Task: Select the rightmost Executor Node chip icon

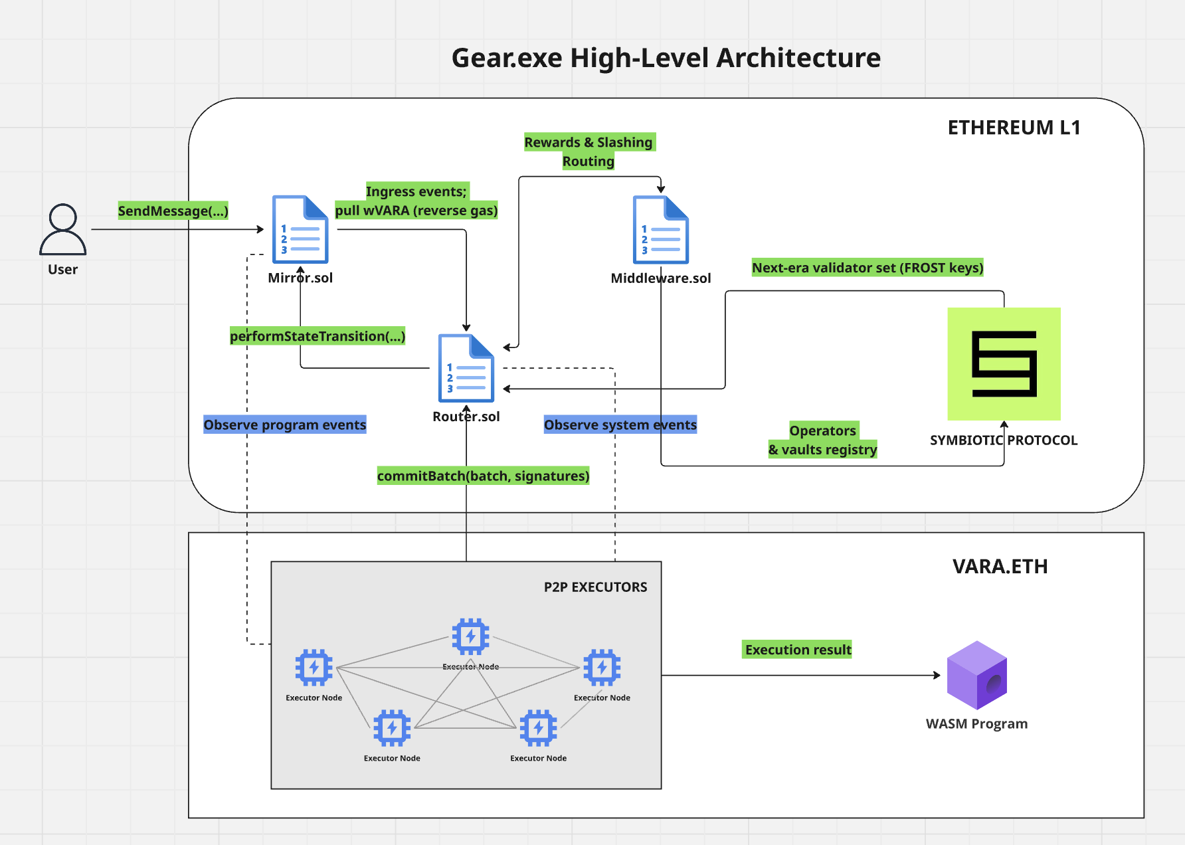Action: coord(602,668)
